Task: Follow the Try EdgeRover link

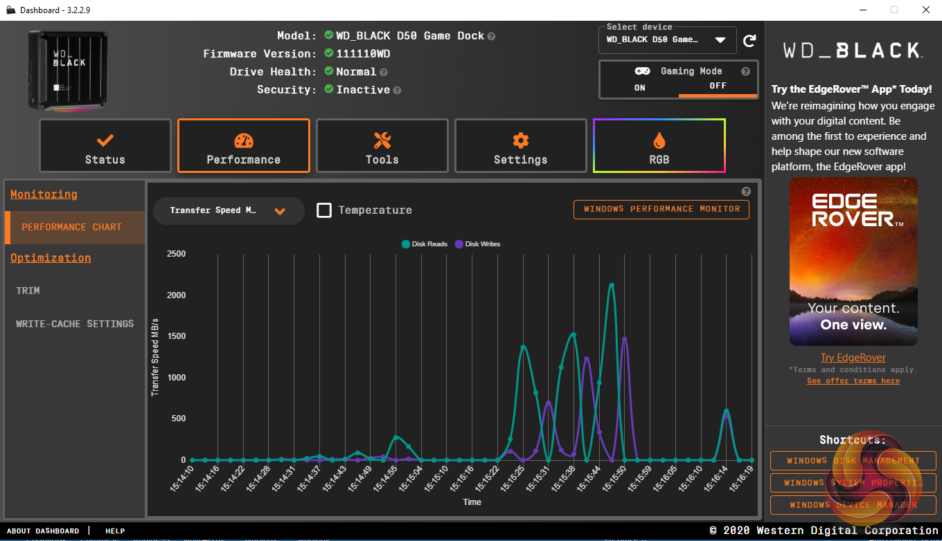Action: coord(853,358)
